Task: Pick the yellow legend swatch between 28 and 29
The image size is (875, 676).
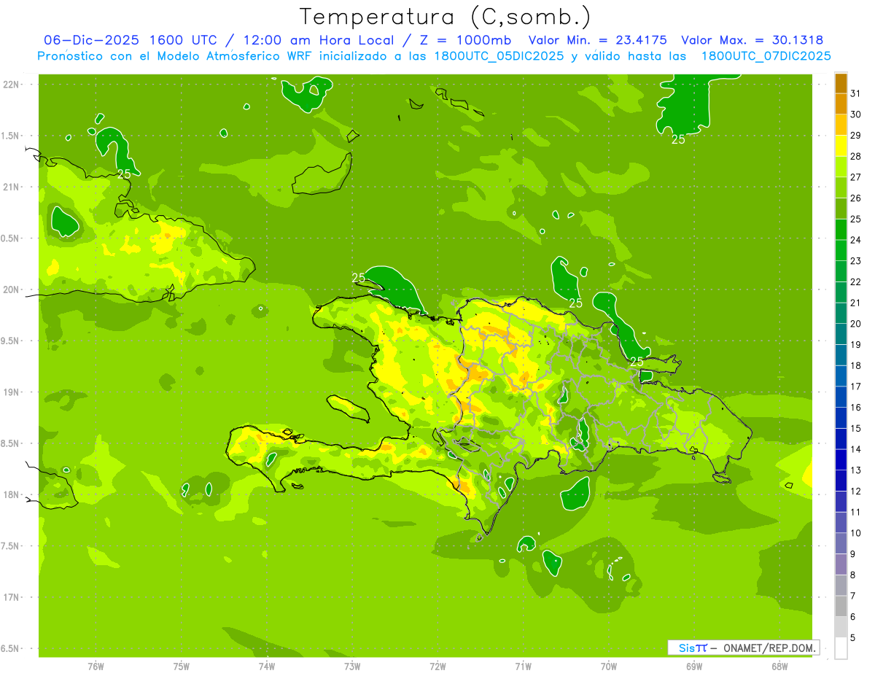Action: (x=841, y=146)
